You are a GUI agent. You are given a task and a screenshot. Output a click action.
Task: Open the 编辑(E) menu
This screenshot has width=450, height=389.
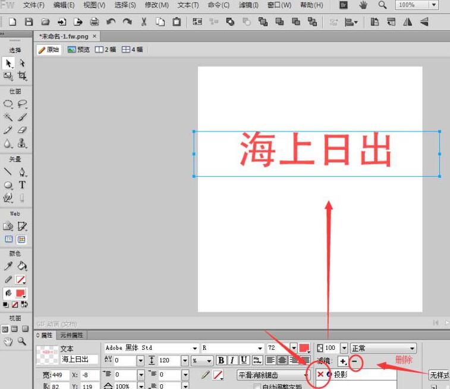click(64, 5)
